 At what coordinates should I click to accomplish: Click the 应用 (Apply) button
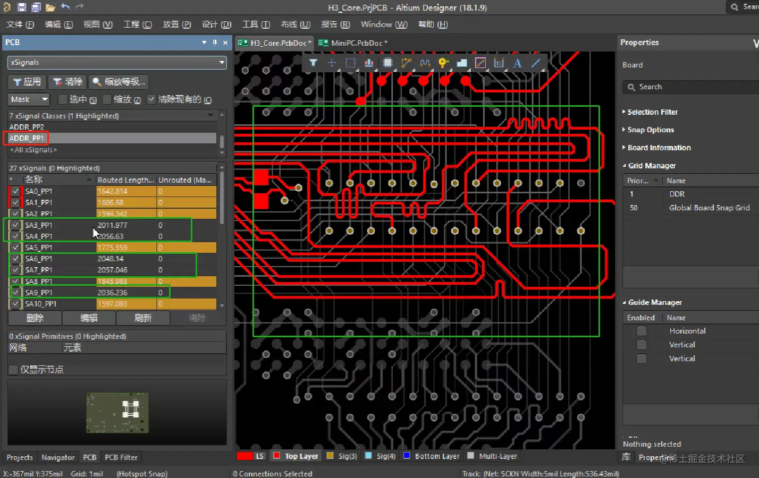(x=27, y=82)
